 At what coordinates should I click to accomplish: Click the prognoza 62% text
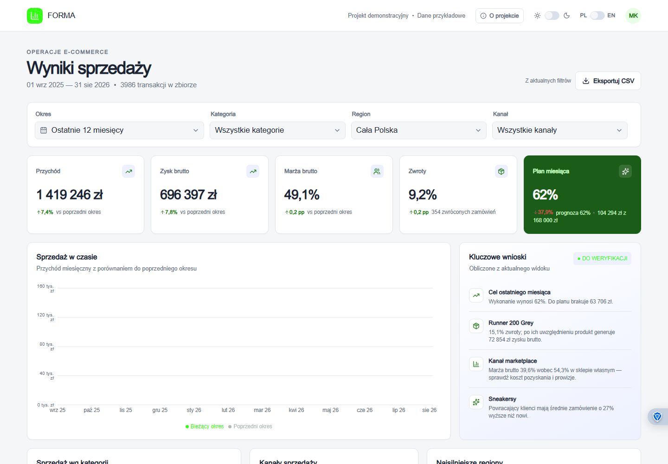click(573, 213)
